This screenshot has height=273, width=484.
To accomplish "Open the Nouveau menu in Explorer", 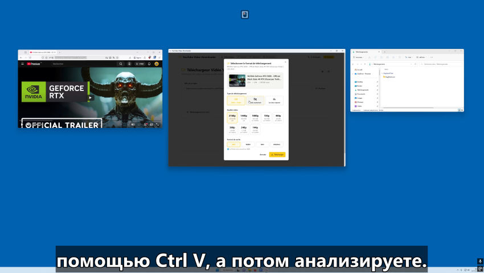I will point(359,57).
